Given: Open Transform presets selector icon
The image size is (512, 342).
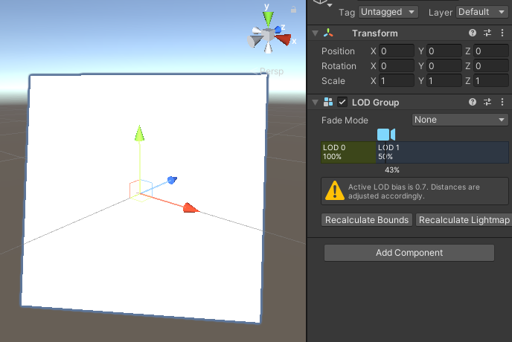Looking at the screenshot, I should (x=487, y=33).
